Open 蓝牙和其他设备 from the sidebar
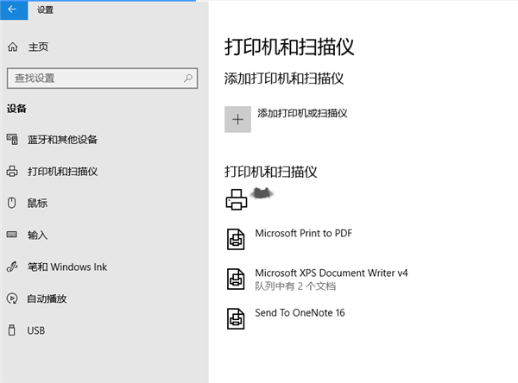Image resolution: width=518 pixels, height=383 pixels. (62, 140)
